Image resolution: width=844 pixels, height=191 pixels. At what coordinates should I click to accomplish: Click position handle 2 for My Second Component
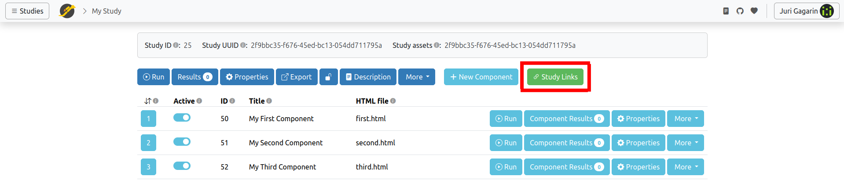[x=148, y=143]
